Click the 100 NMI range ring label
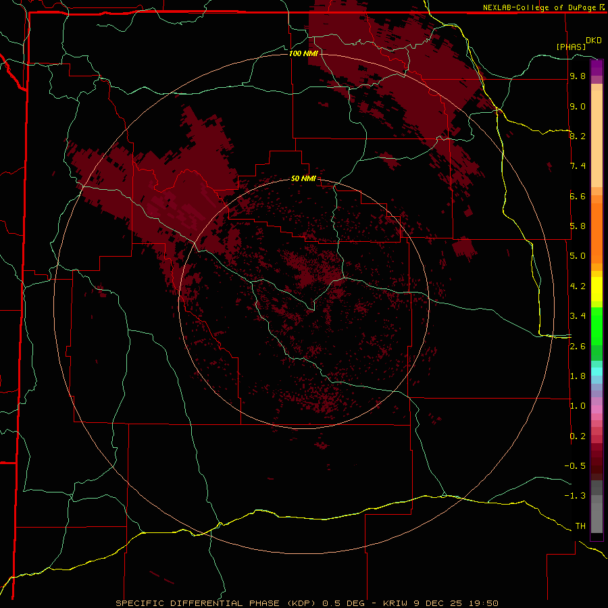608x608 pixels. [x=303, y=53]
